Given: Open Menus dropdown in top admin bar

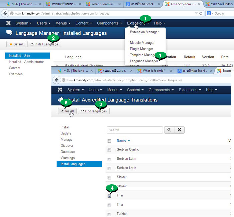Looking at the screenshot, I should [x=63, y=23].
